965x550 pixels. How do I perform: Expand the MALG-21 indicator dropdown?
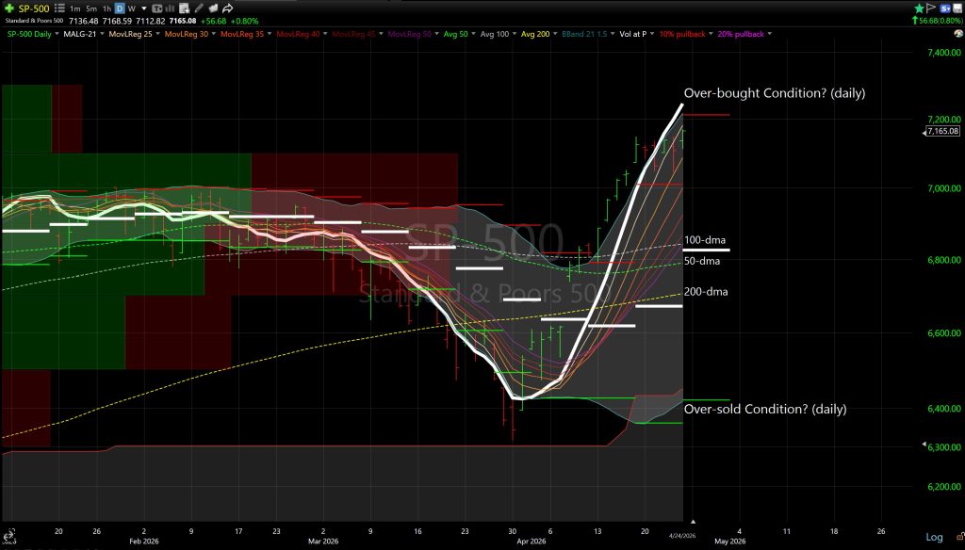[102, 34]
